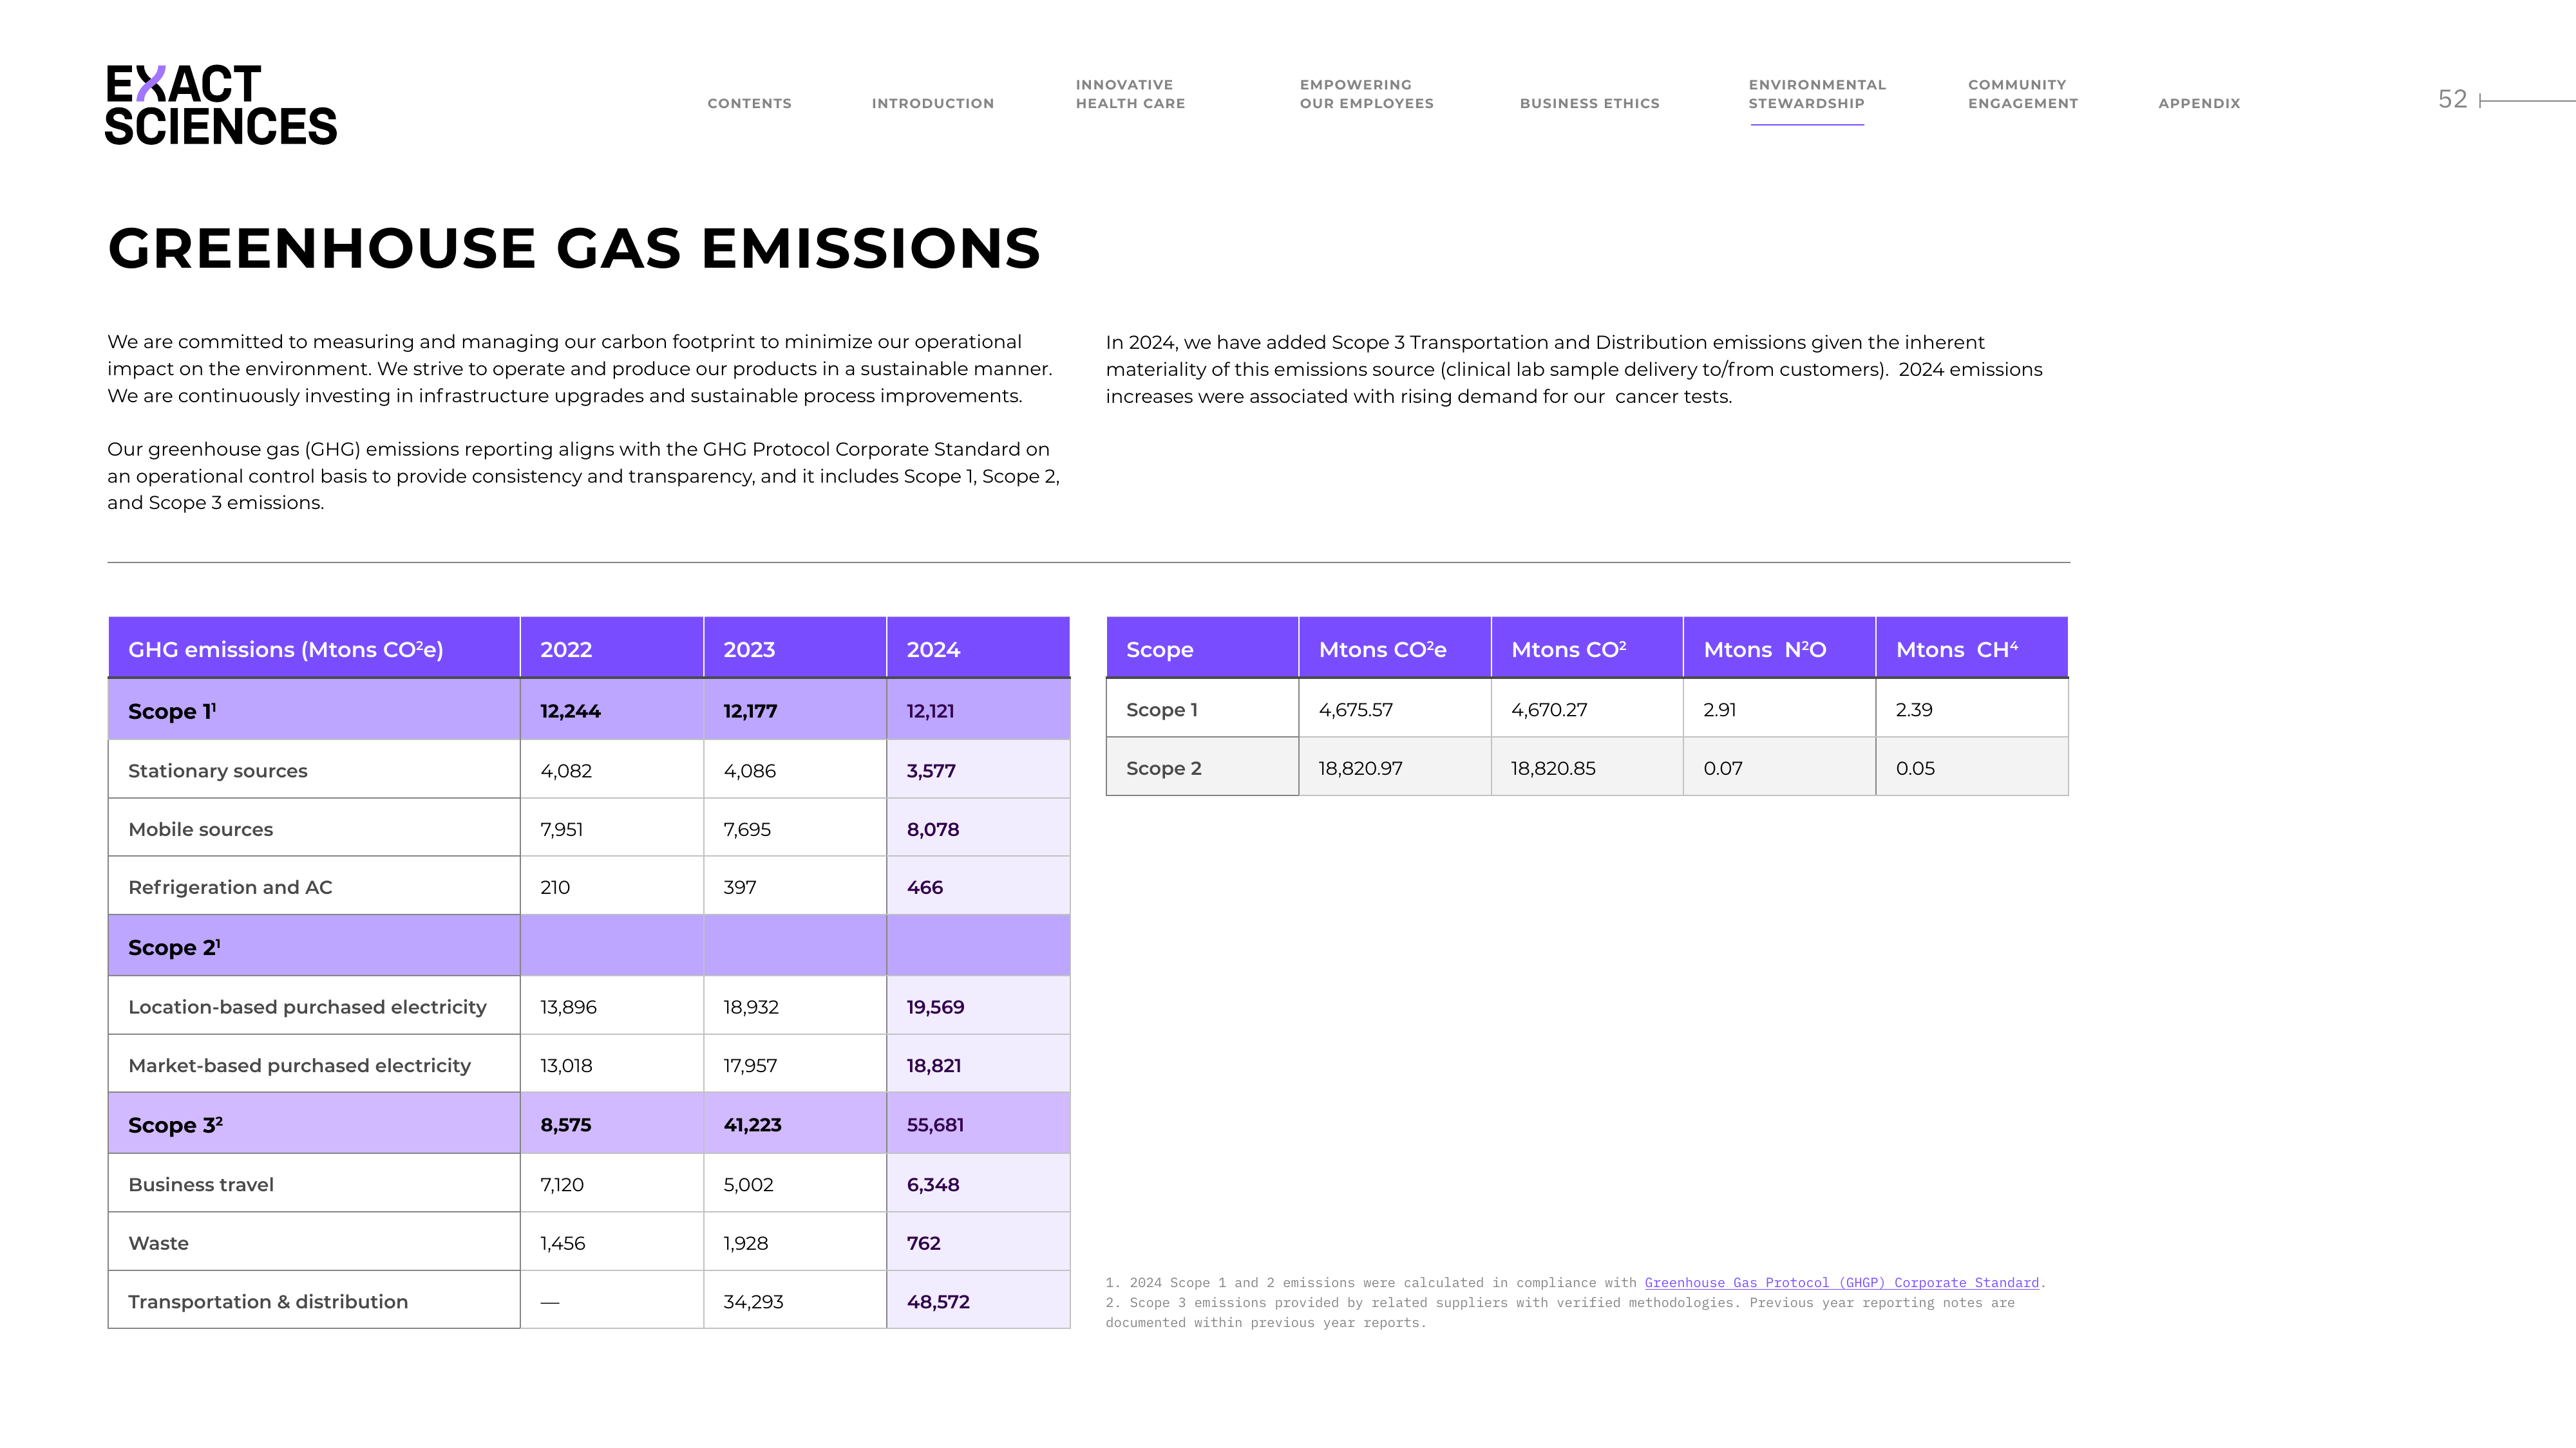Open Empowering Our Employees section
The width and height of the screenshot is (2576, 1448).
[1366, 94]
